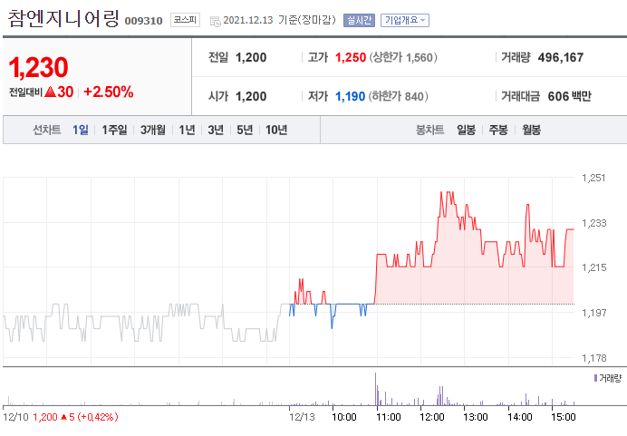The image size is (627, 436).
Task: Click the 12/10 previous day summary
Action: pos(61,417)
